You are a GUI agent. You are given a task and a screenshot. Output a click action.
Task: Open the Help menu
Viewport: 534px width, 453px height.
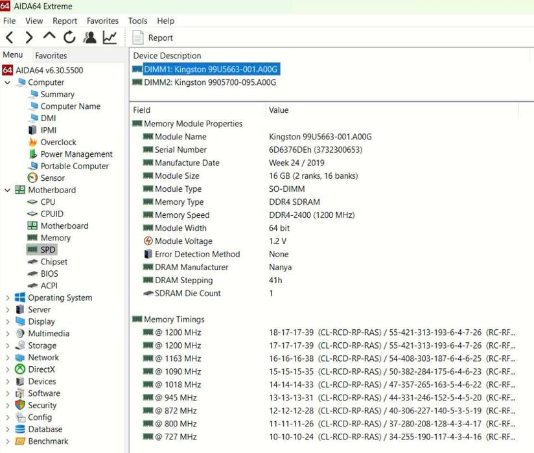165,21
